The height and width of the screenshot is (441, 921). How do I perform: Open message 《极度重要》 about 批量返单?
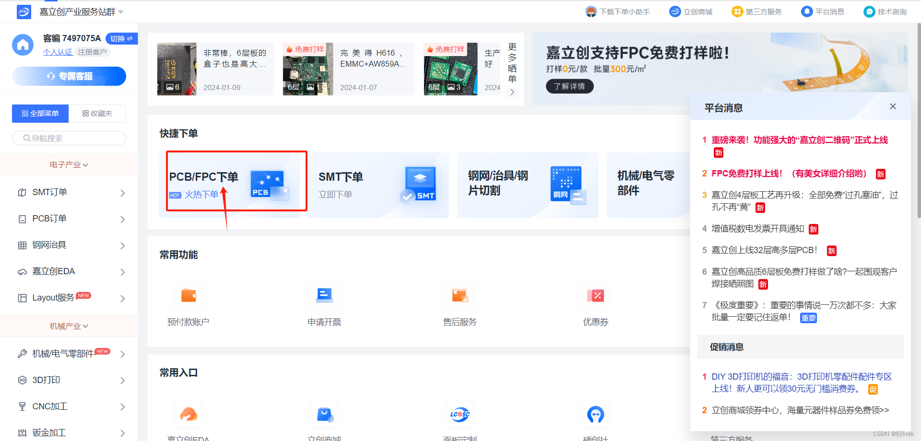click(x=804, y=311)
